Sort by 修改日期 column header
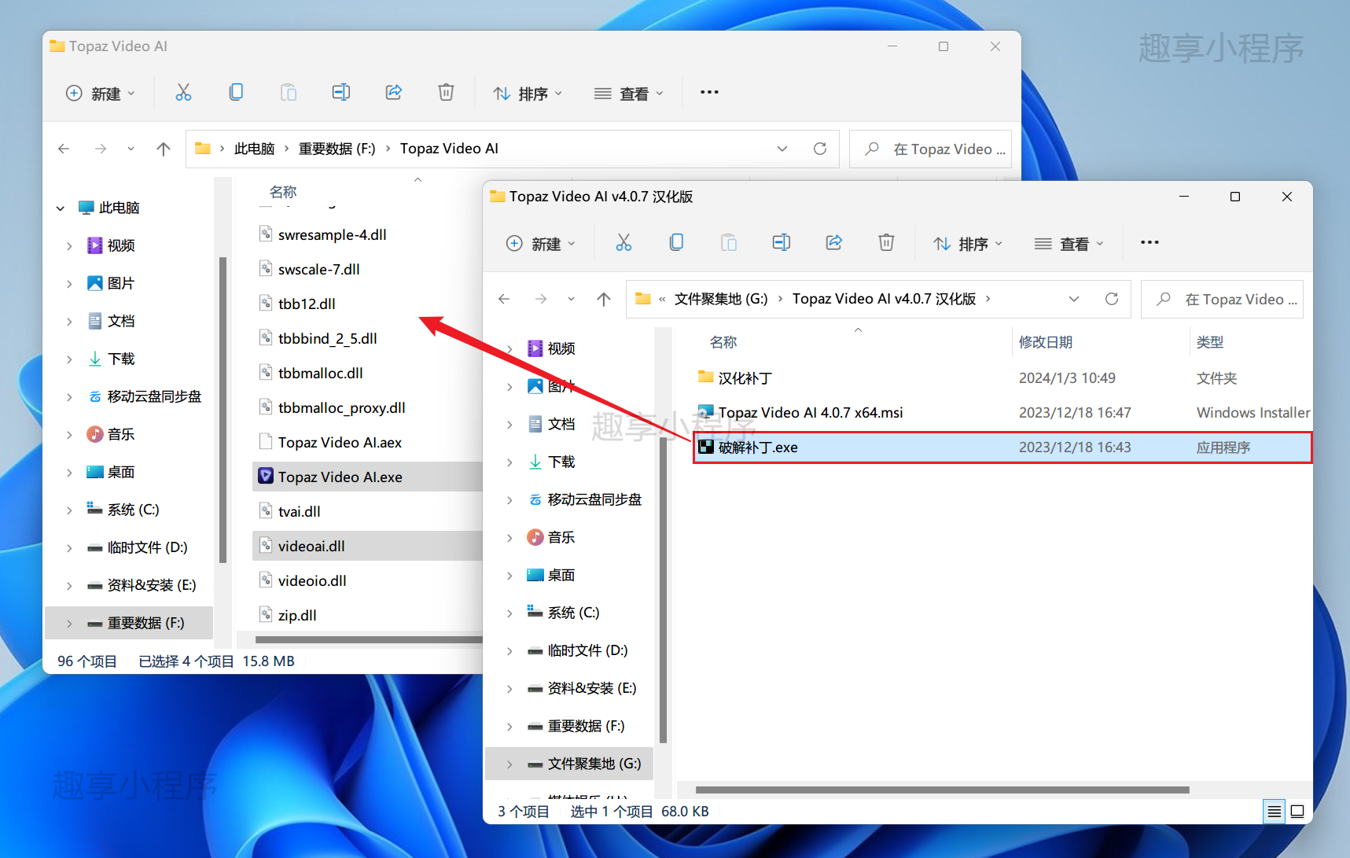This screenshot has width=1350, height=858. point(1045,342)
